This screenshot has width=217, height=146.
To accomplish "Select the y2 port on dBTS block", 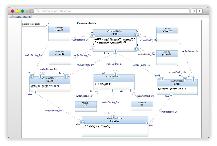I will (136, 35).
